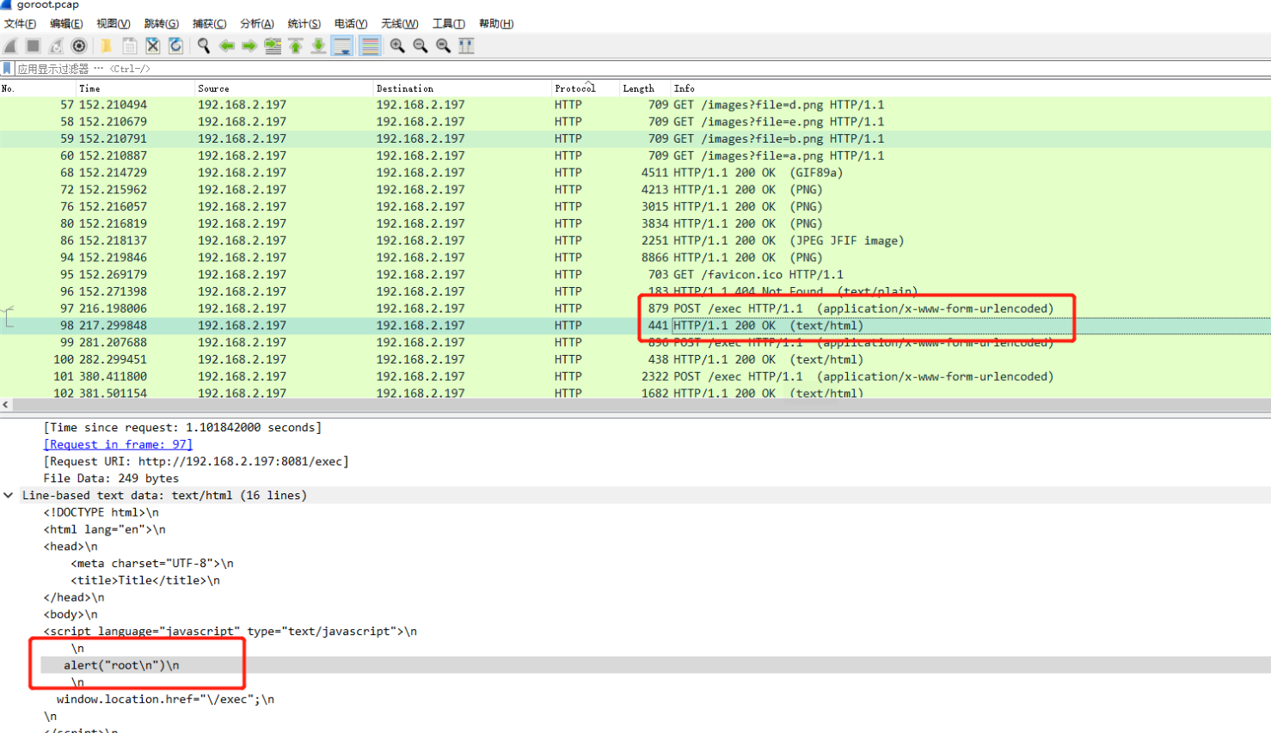Select packet 86 JPEG JFIF image response
1271x733 pixels.
pyautogui.click(x=635, y=241)
